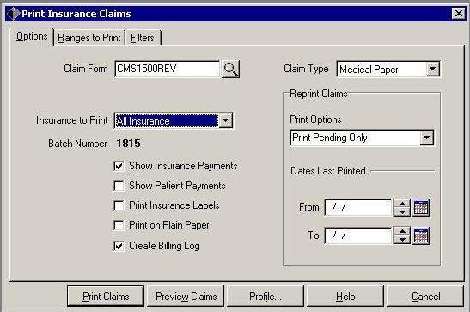Enable Show Patient Payments checkbox
Screen dimensions: 470x312
pyautogui.click(x=119, y=186)
